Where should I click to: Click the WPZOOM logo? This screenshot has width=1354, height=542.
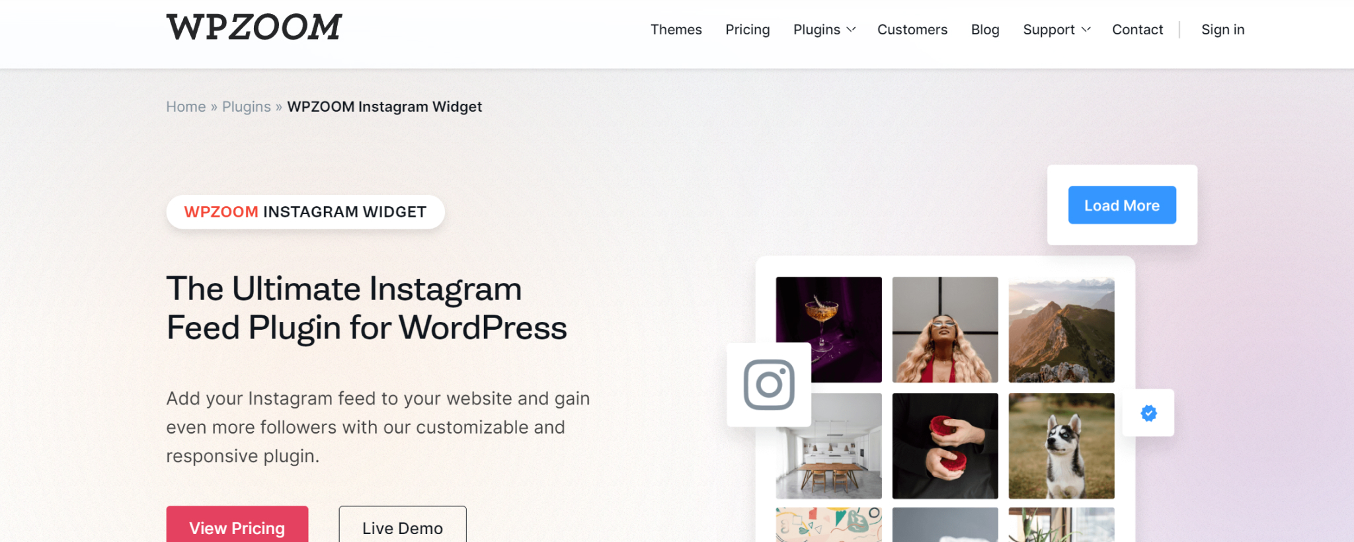tap(254, 27)
